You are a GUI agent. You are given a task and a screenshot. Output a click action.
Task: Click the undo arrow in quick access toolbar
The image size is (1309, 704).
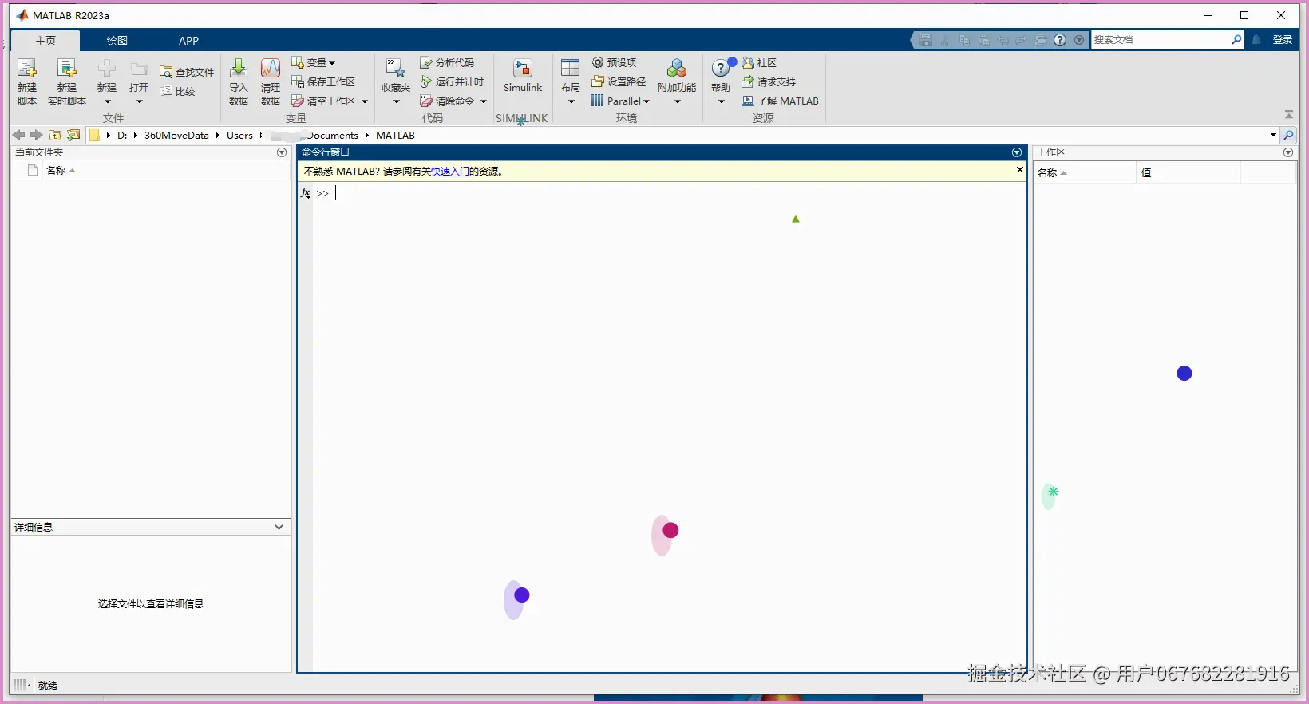pos(1003,40)
